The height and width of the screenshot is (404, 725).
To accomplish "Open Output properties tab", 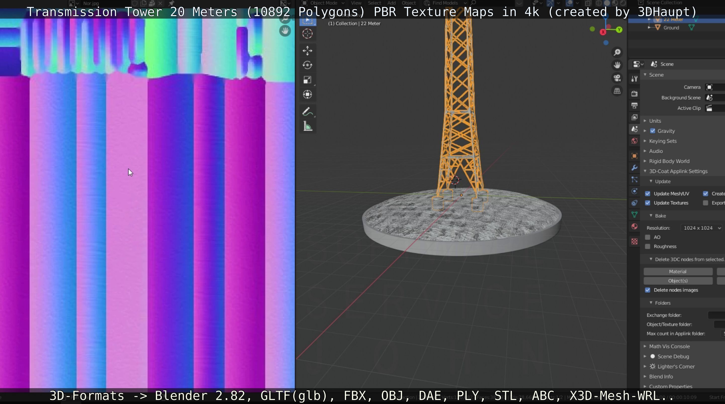I will click(x=635, y=106).
